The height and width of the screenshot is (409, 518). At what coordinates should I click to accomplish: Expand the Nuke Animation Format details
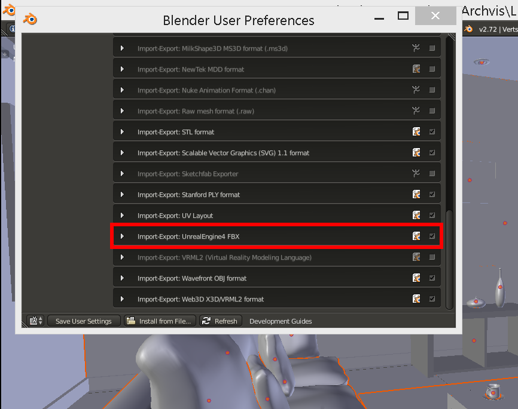[x=122, y=90]
